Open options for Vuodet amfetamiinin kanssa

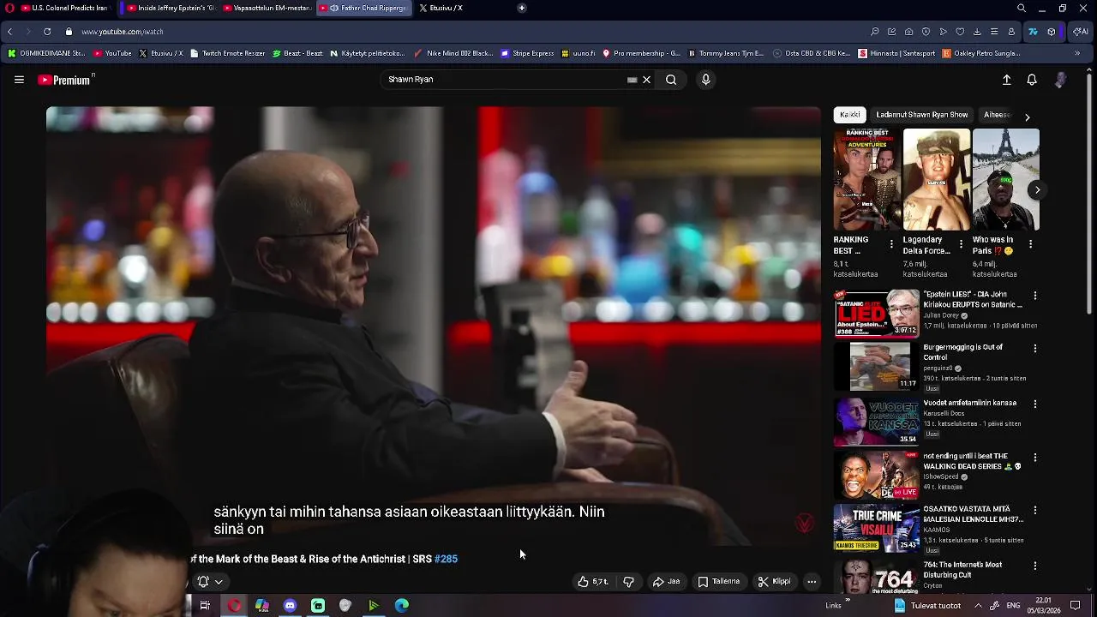[x=1035, y=404]
